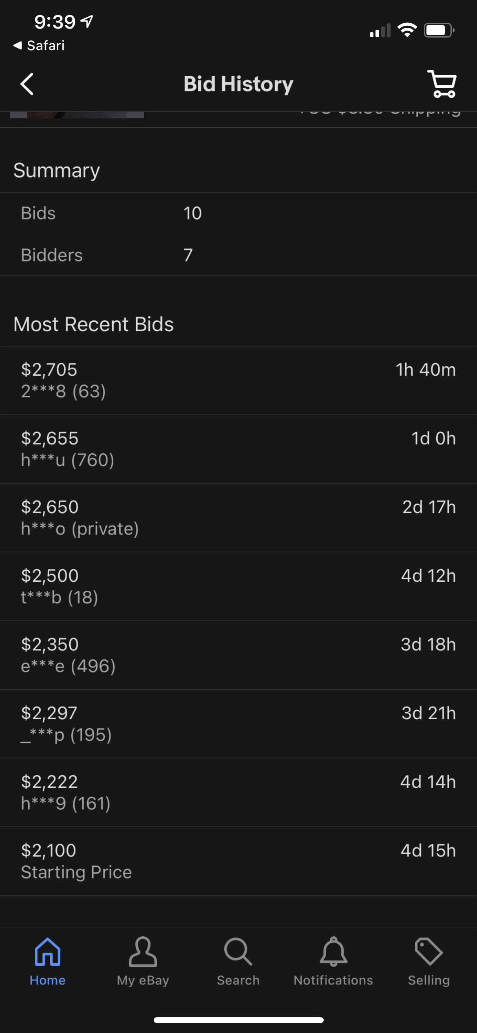This screenshot has width=477, height=1033.
Task: Tap the back chevron arrow
Action: [27, 84]
